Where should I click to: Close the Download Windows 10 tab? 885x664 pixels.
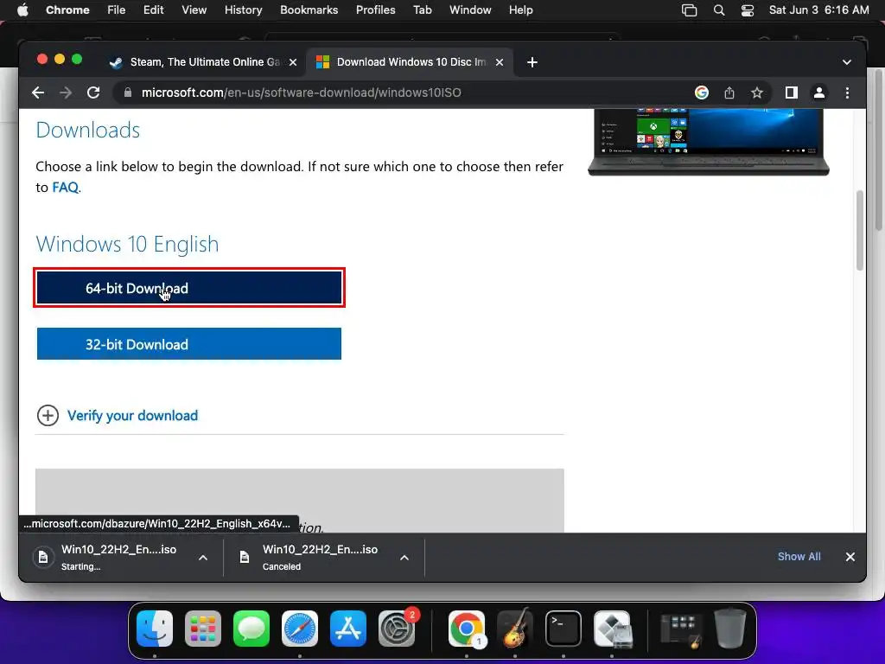(x=500, y=62)
